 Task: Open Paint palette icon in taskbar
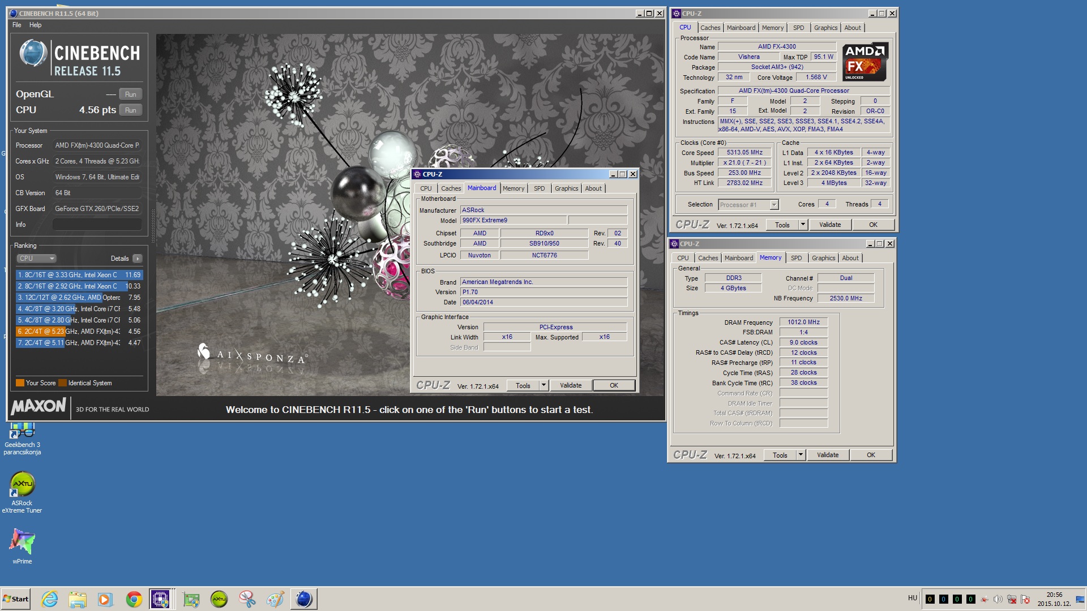pos(275,599)
